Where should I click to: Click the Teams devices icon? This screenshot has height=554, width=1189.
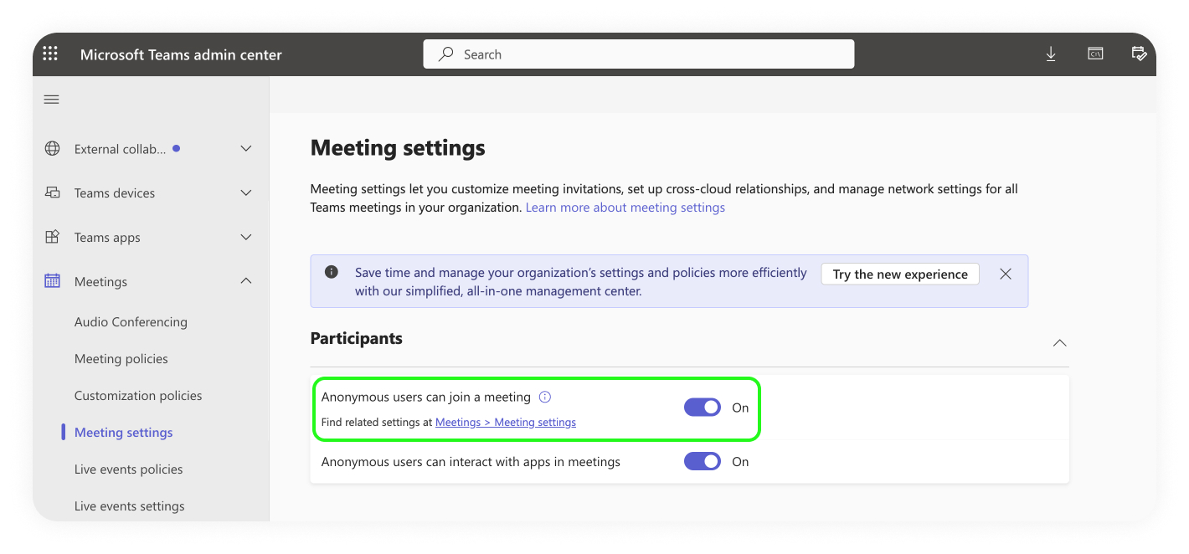pyautogui.click(x=52, y=192)
